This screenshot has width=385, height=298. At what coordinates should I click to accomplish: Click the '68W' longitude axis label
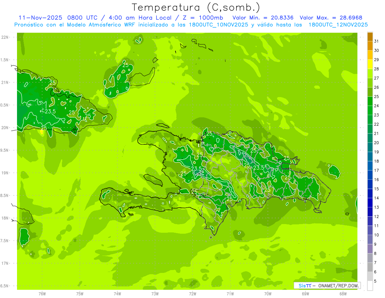[x=343, y=294]
